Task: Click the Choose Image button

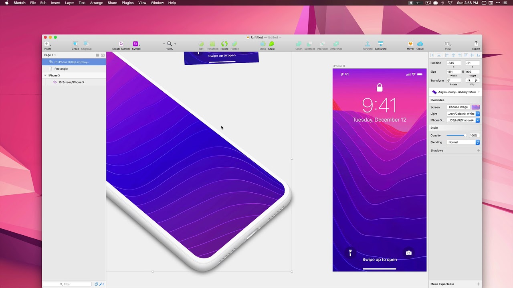Action: click(458, 107)
